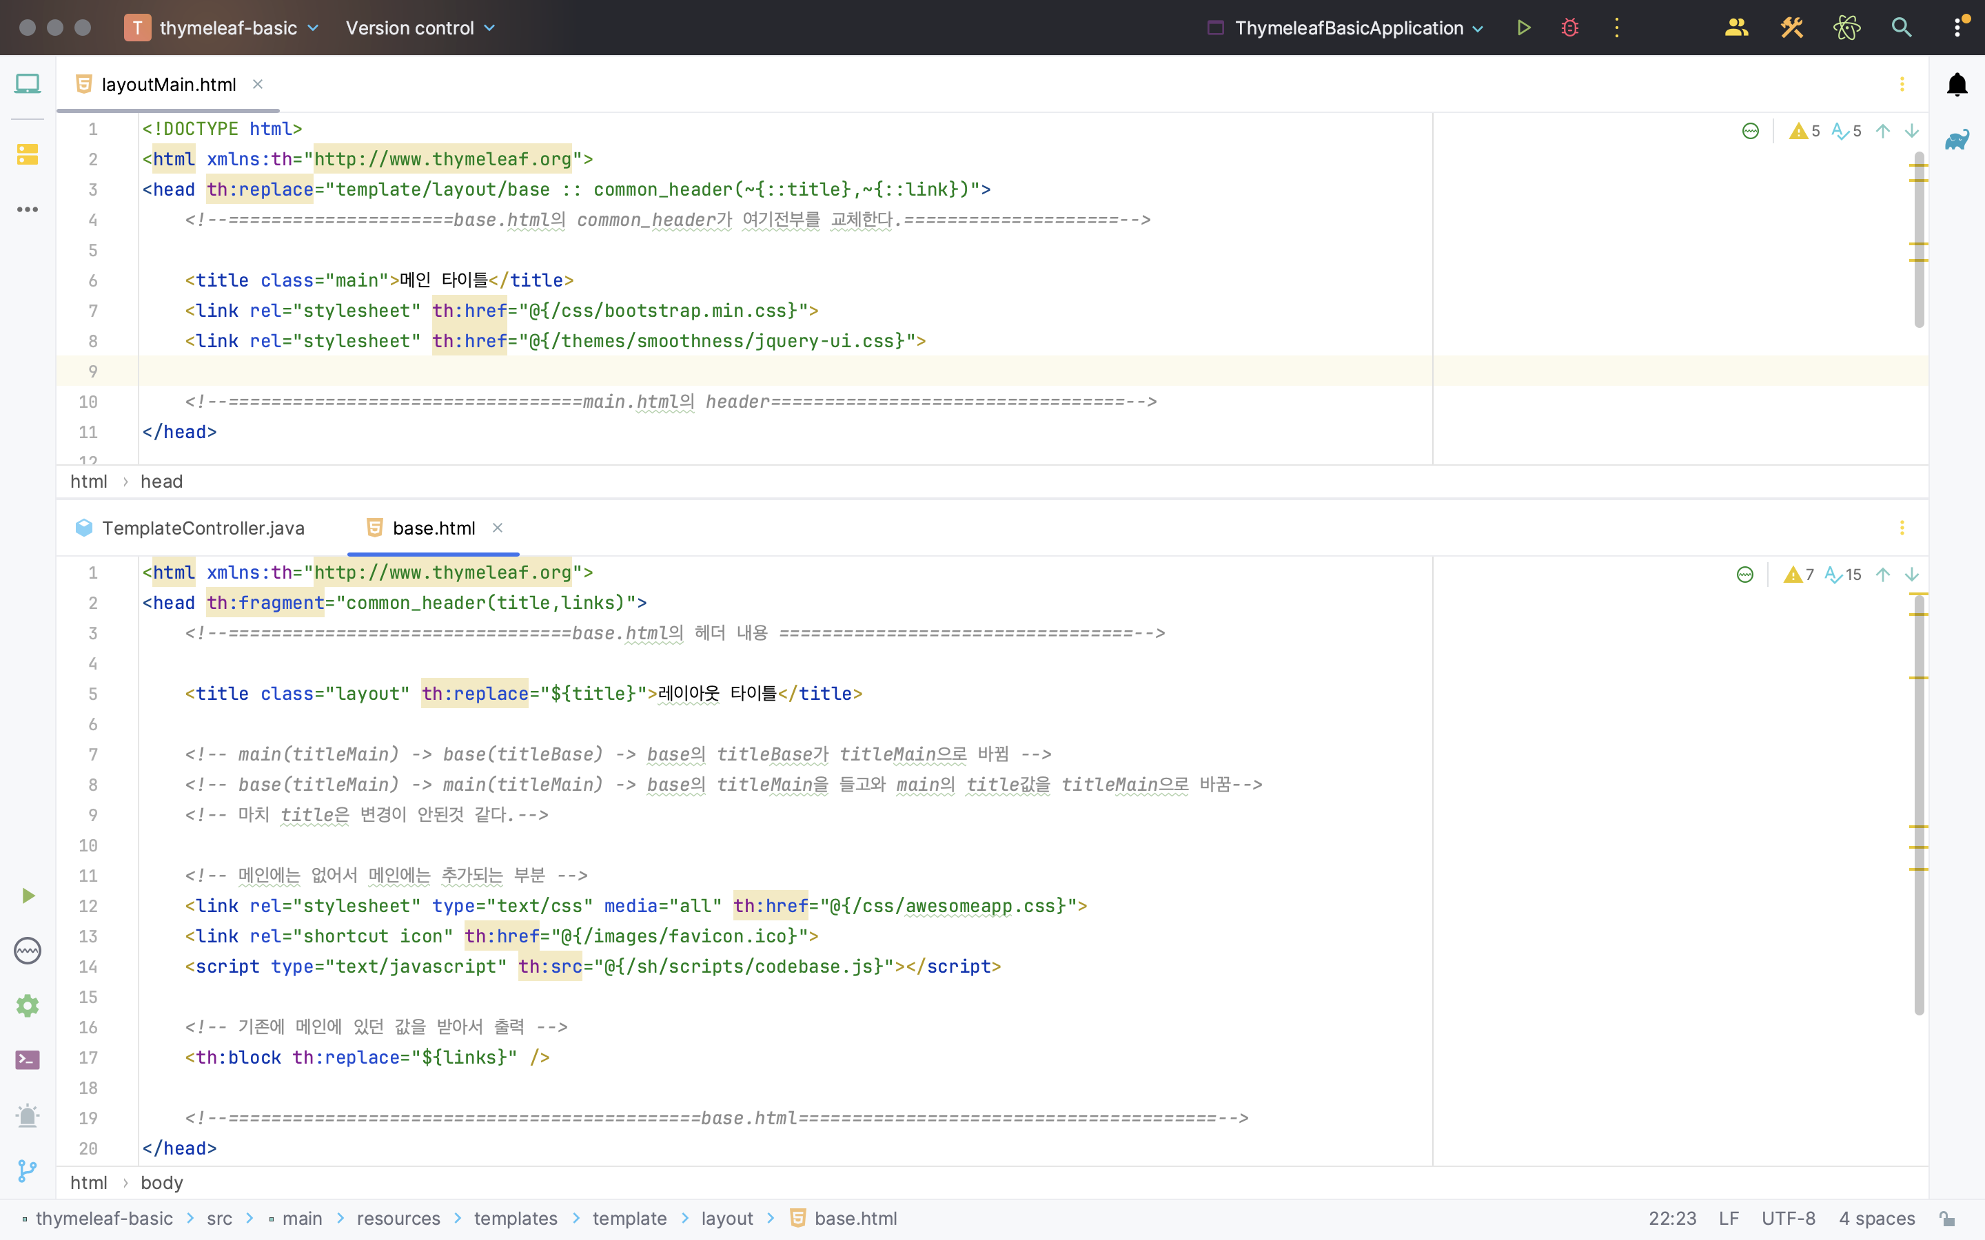
Task: Open UTF-8 encoding selector
Action: point(1788,1219)
